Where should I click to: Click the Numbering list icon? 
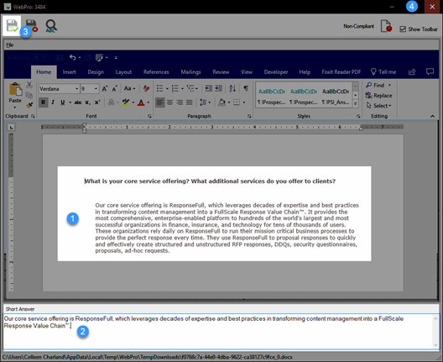pyautogui.click(x=175, y=88)
